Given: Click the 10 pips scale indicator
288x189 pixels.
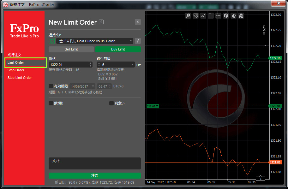Looking at the screenshot, I should click(264, 30).
